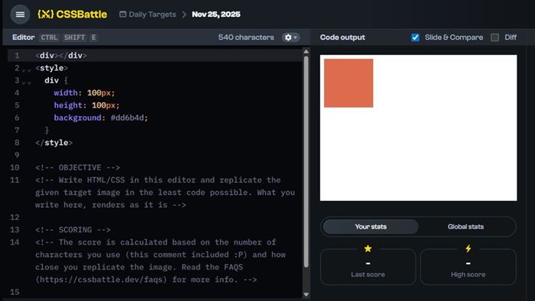Toggle Slide & Compare checkbox
535x301 pixels.
(415, 37)
